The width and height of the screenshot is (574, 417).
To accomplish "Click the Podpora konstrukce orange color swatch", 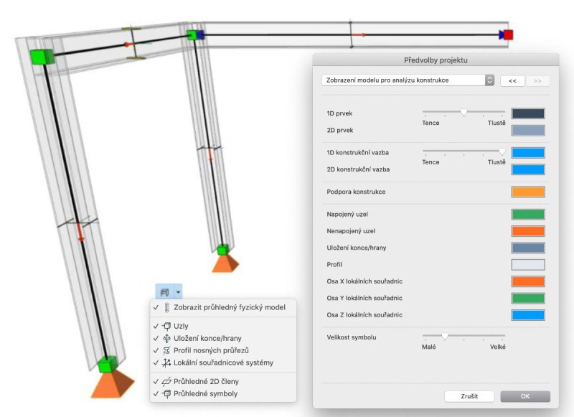I will click(x=528, y=192).
